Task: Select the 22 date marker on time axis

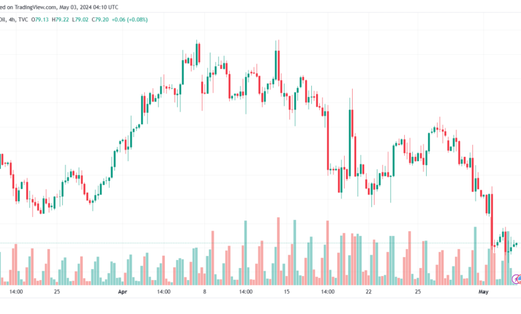Action: (x=369, y=292)
